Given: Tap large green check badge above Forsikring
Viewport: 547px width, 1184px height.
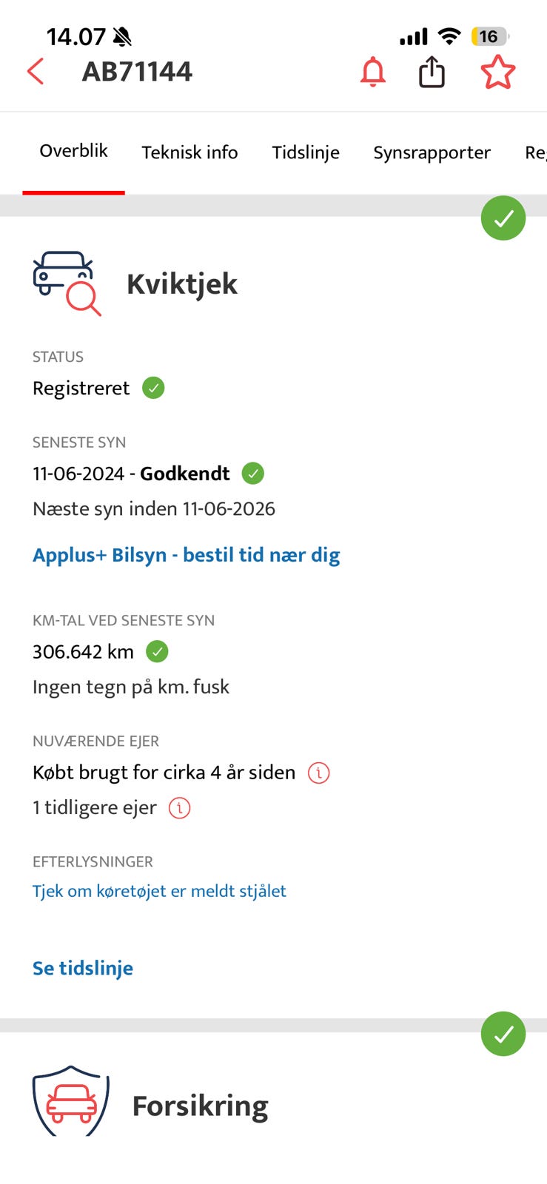Looking at the screenshot, I should click(x=503, y=1034).
